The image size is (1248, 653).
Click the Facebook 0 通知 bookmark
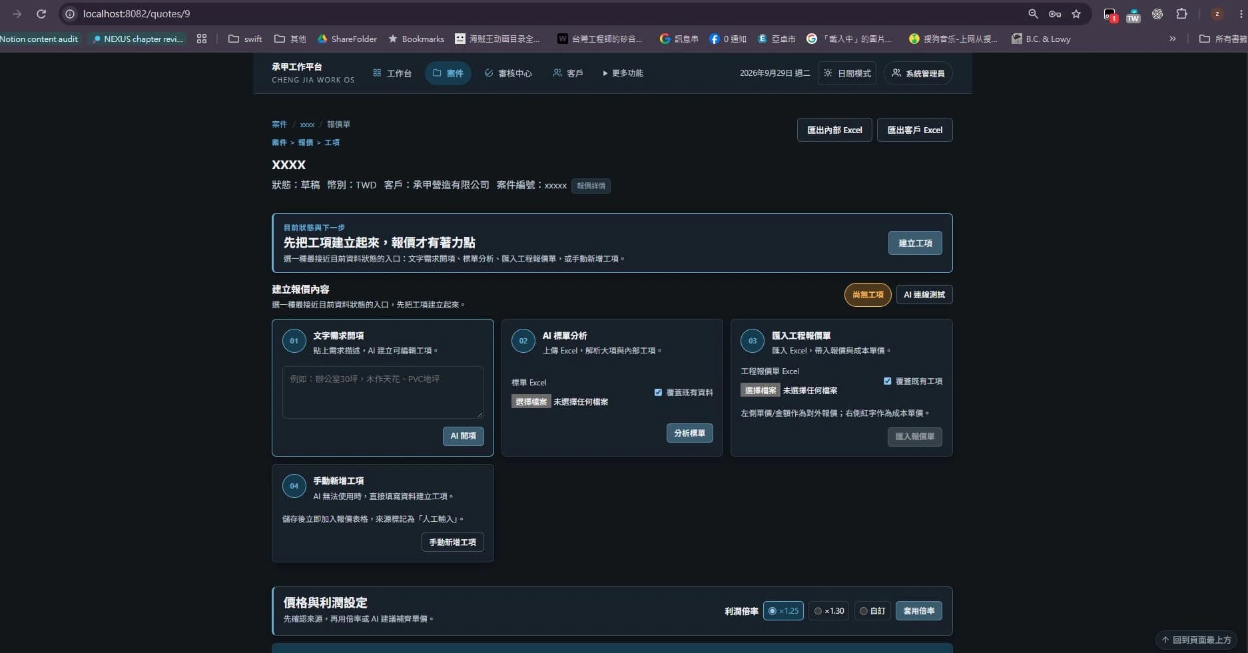727,39
